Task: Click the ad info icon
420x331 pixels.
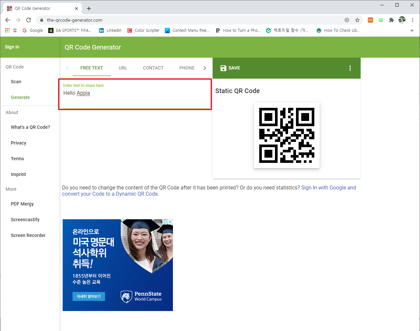Action: point(165,222)
